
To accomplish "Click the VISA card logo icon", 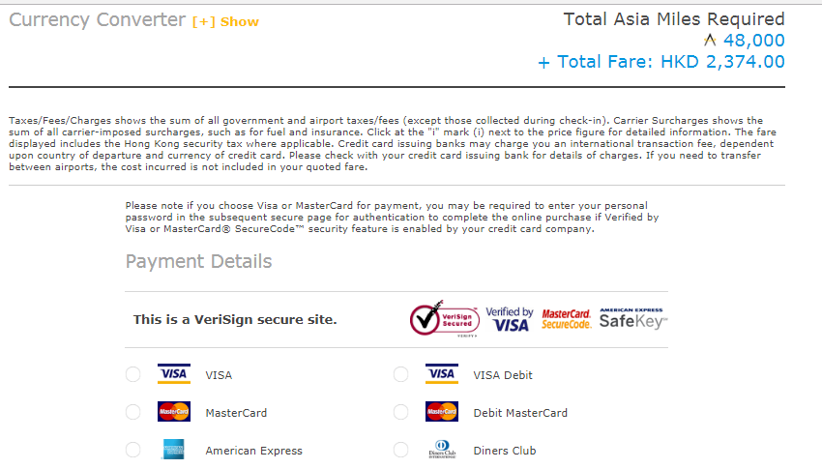I will tap(174, 374).
